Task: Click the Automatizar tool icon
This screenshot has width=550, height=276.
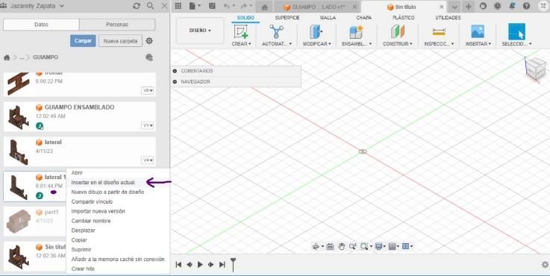Action: pyautogui.click(x=276, y=31)
